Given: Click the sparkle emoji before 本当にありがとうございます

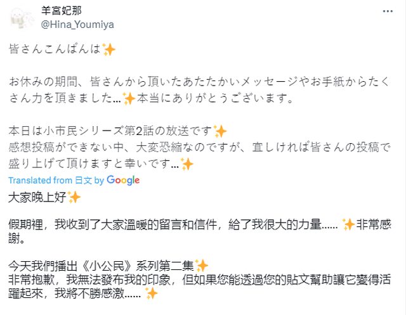Looking at the screenshot, I should pos(129,100).
